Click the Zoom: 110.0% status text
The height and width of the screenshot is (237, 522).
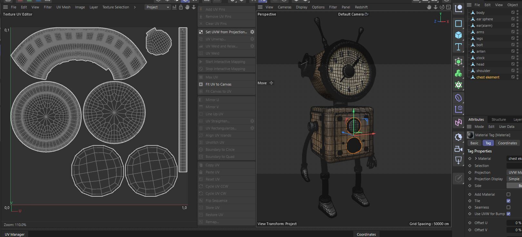coord(15,225)
